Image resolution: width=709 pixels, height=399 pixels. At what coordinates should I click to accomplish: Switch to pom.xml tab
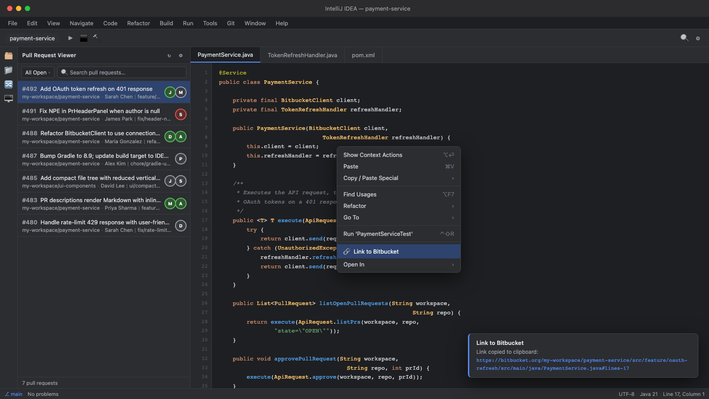363,55
